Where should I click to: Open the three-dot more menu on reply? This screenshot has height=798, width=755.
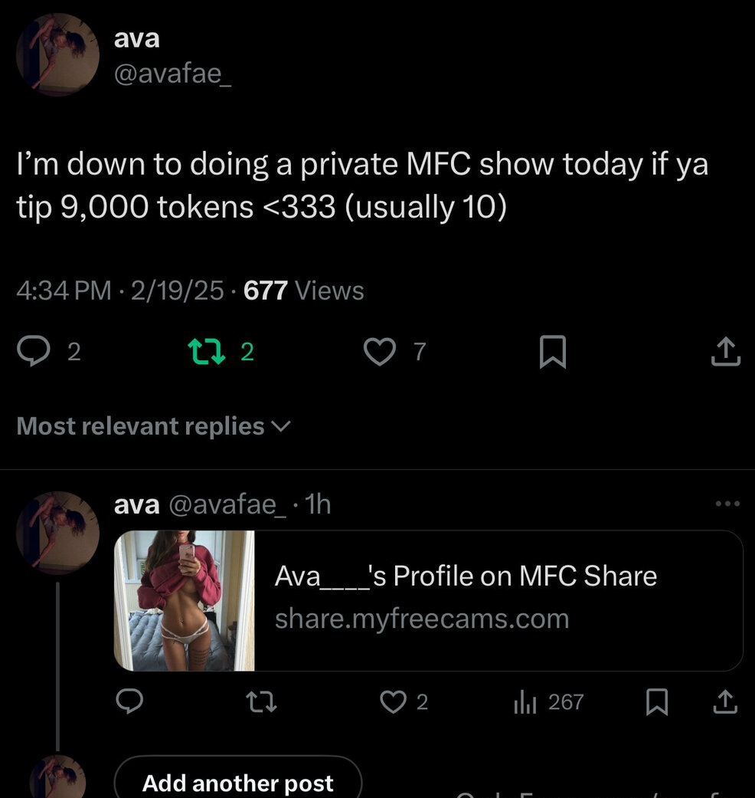(727, 504)
